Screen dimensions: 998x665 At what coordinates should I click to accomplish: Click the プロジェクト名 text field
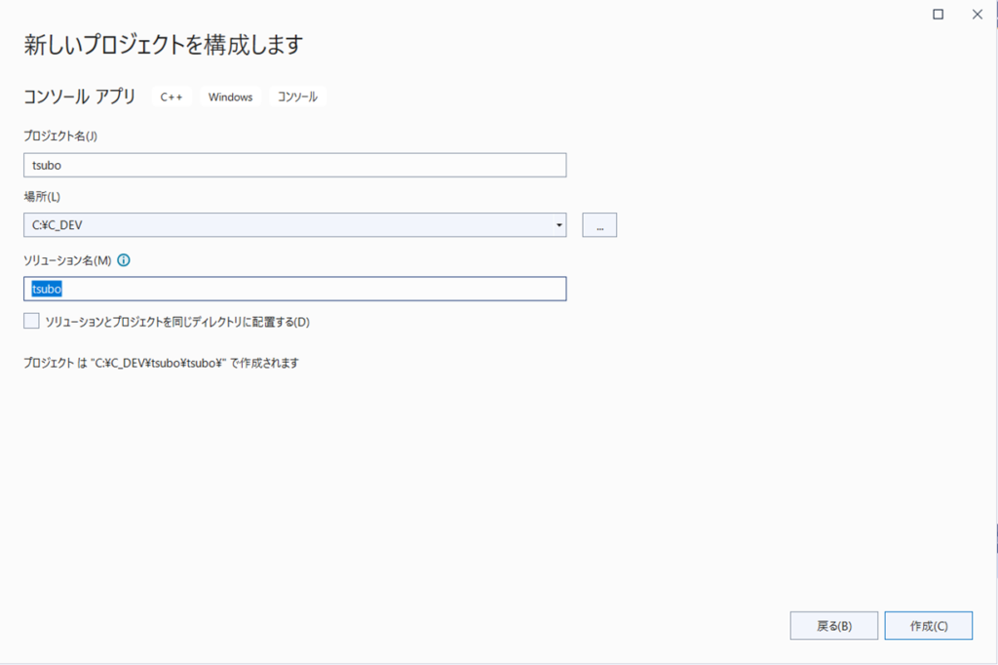pyautogui.click(x=294, y=165)
